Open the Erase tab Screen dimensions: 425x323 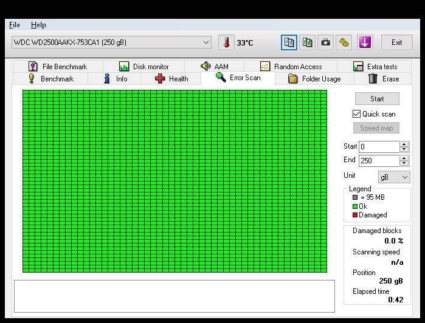tap(383, 79)
